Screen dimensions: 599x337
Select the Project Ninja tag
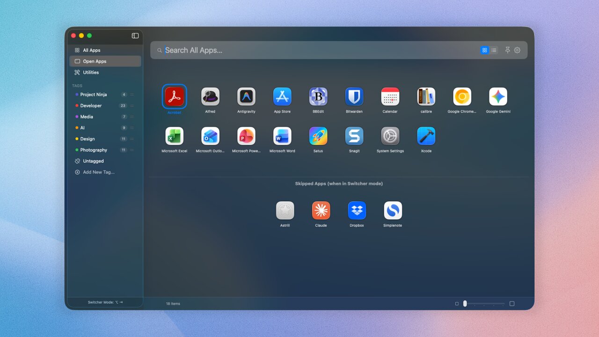point(105,95)
